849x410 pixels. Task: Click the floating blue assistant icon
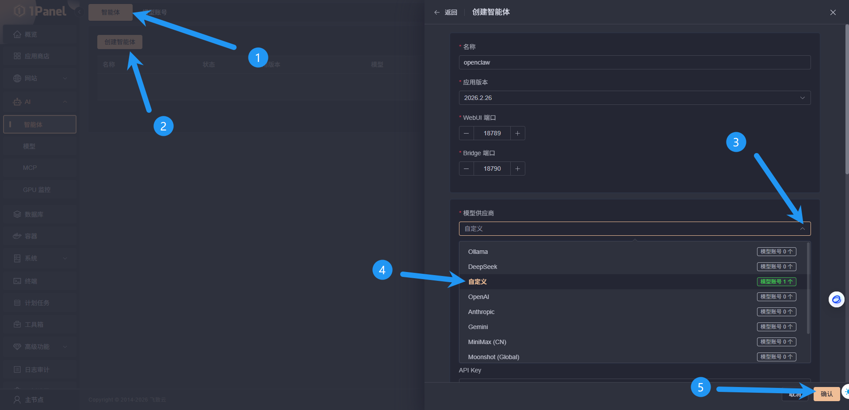(836, 299)
